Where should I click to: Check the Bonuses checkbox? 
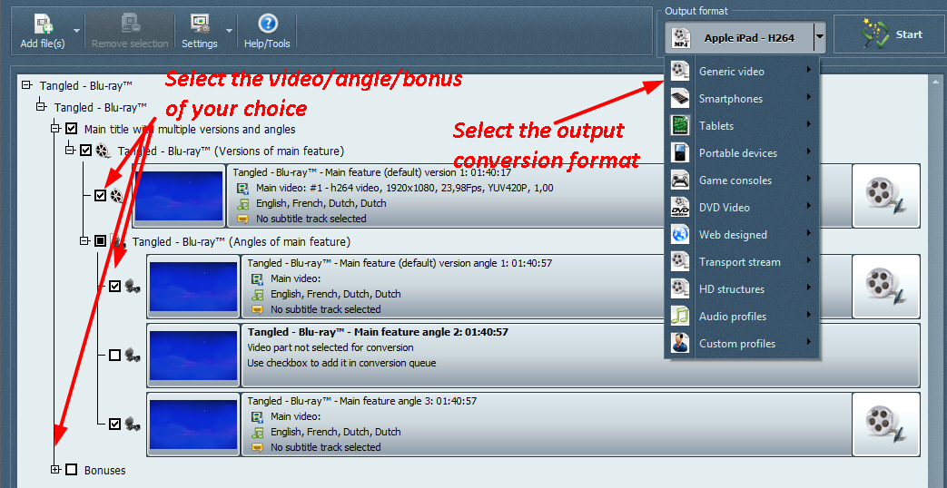pyautogui.click(x=71, y=469)
